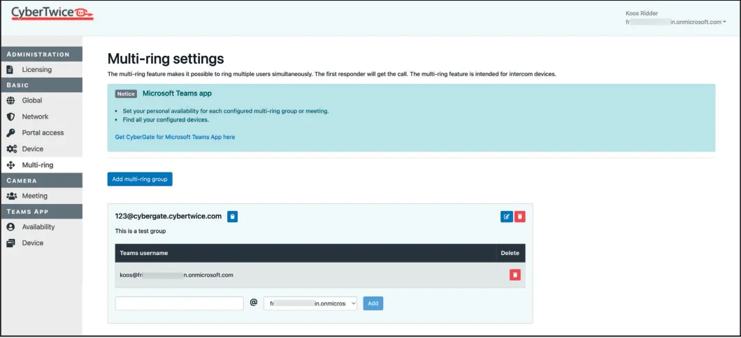This screenshot has width=741, height=338.
Task: Click the Teams username input field
Action: (179, 304)
